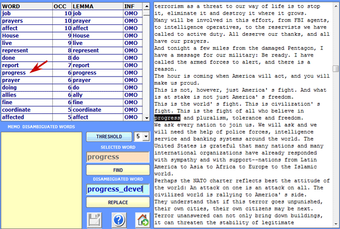Open the threshold value dropdown

tap(146, 137)
